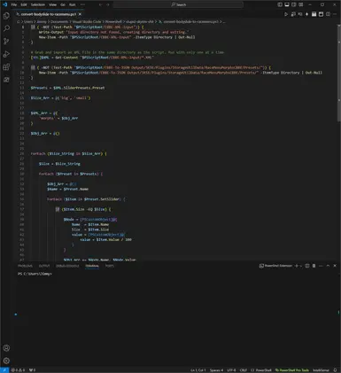341x373 pixels.
Task: Open the Run menu
Action: tap(72, 4)
